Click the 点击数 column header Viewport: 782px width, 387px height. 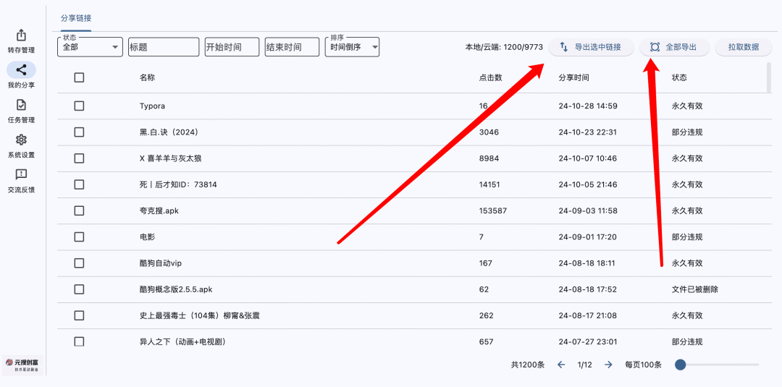coord(490,77)
